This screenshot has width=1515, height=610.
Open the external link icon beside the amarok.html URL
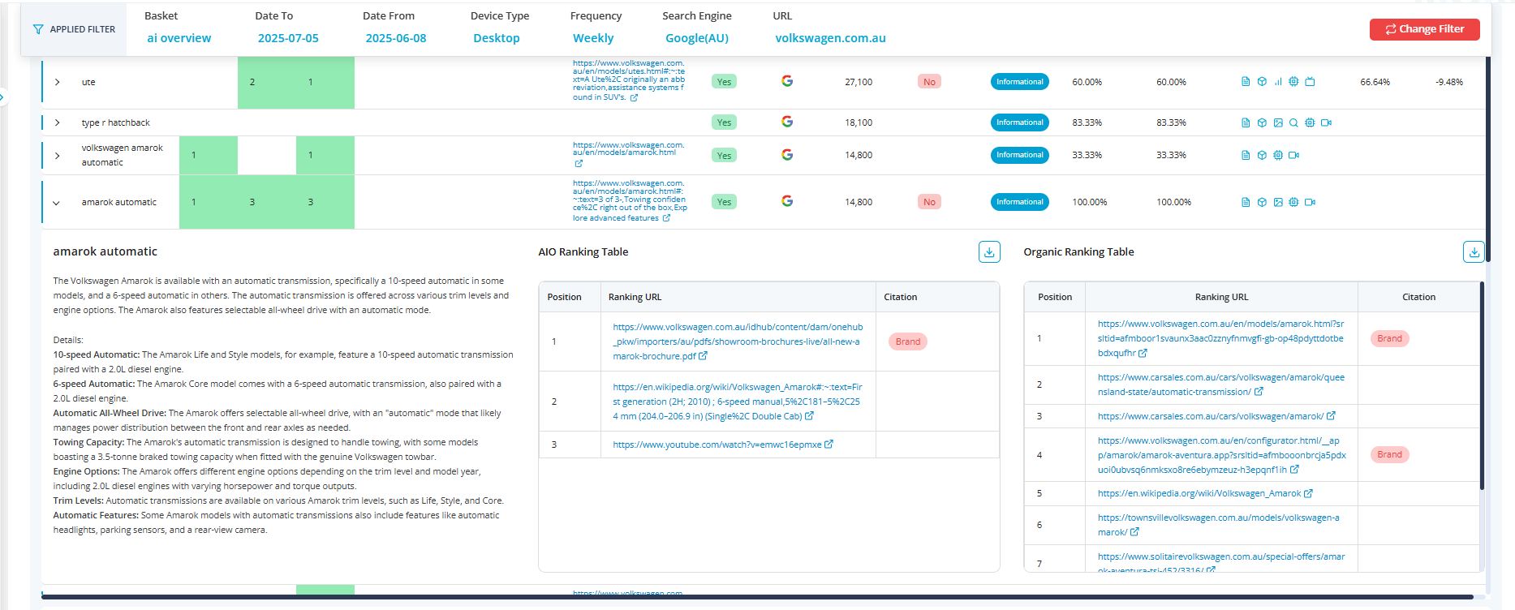(579, 163)
